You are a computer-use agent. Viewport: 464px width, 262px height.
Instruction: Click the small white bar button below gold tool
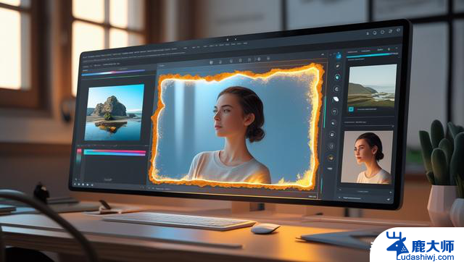pos(330,169)
